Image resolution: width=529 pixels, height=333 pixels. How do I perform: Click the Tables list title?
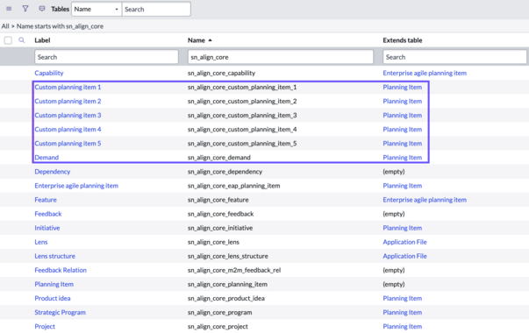click(60, 9)
